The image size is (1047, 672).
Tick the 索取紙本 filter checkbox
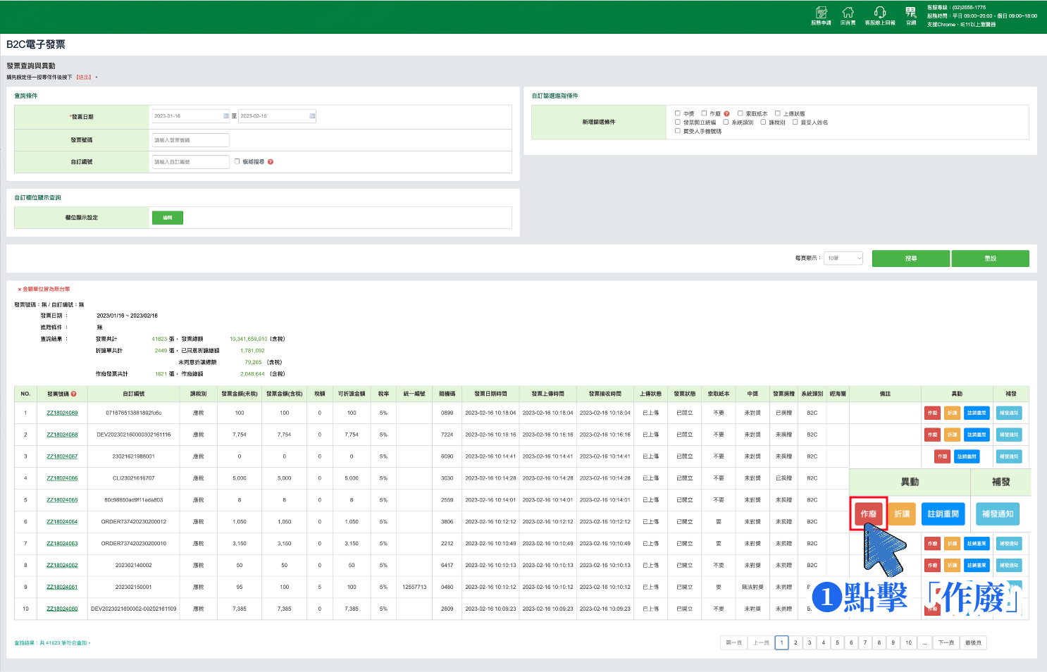(x=741, y=113)
